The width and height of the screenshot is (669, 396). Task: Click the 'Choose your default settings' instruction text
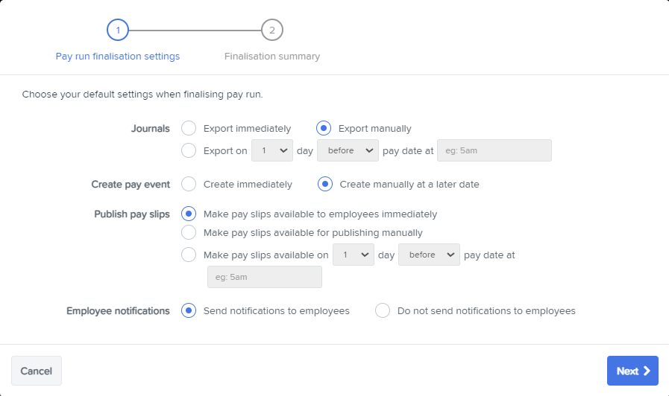[x=142, y=94]
